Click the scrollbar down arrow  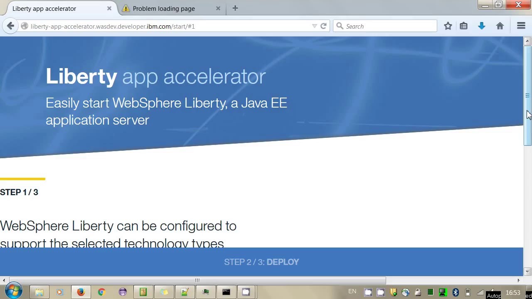(527, 272)
